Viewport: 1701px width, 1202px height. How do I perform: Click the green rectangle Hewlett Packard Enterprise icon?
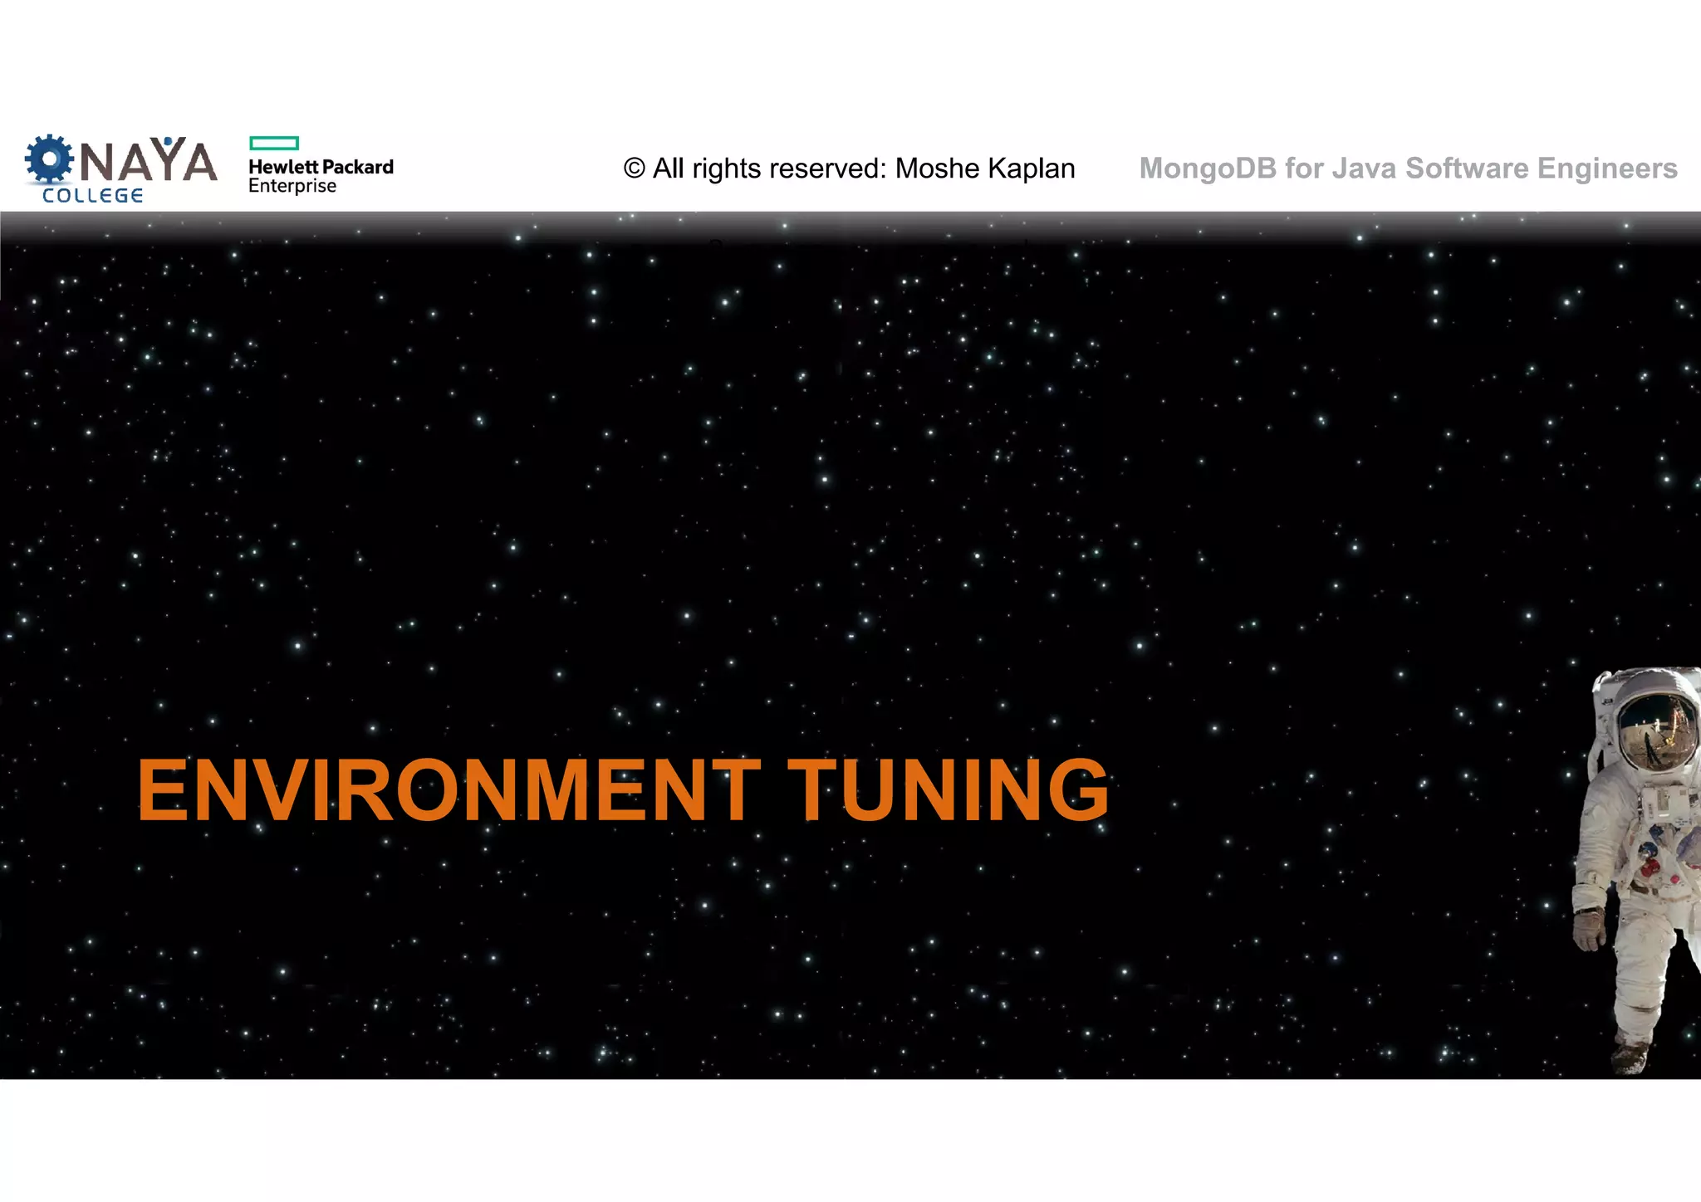click(x=273, y=143)
